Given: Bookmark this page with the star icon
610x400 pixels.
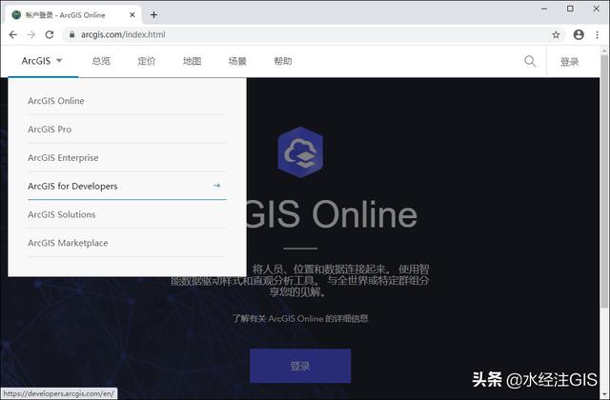Looking at the screenshot, I should [x=556, y=34].
